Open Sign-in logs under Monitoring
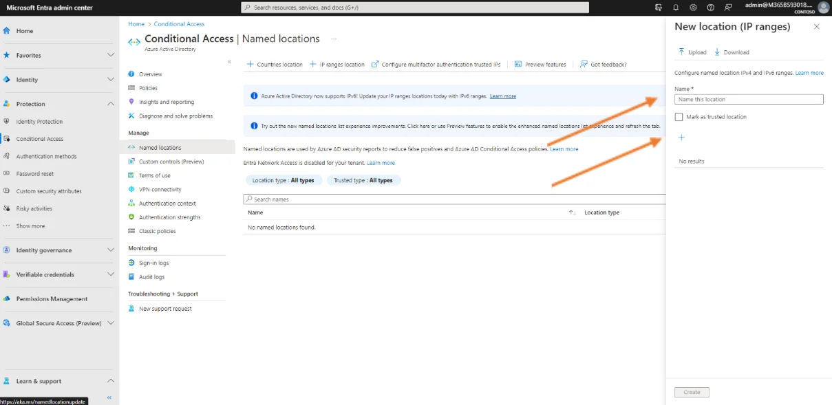This screenshot has height=405, width=832. [x=153, y=263]
